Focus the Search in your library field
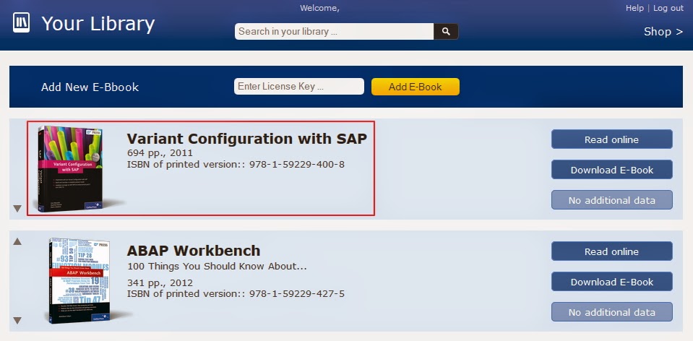The width and height of the screenshot is (693, 341). 334,31
